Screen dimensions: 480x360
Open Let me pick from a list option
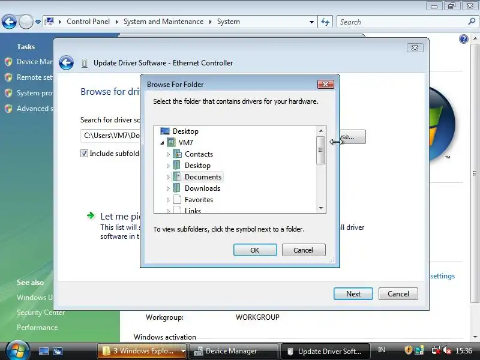coord(121,217)
